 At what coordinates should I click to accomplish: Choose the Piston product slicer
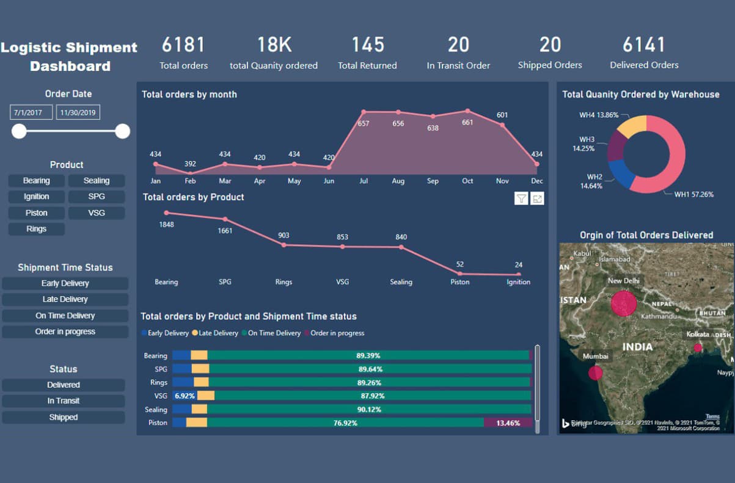[x=37, y=213]
